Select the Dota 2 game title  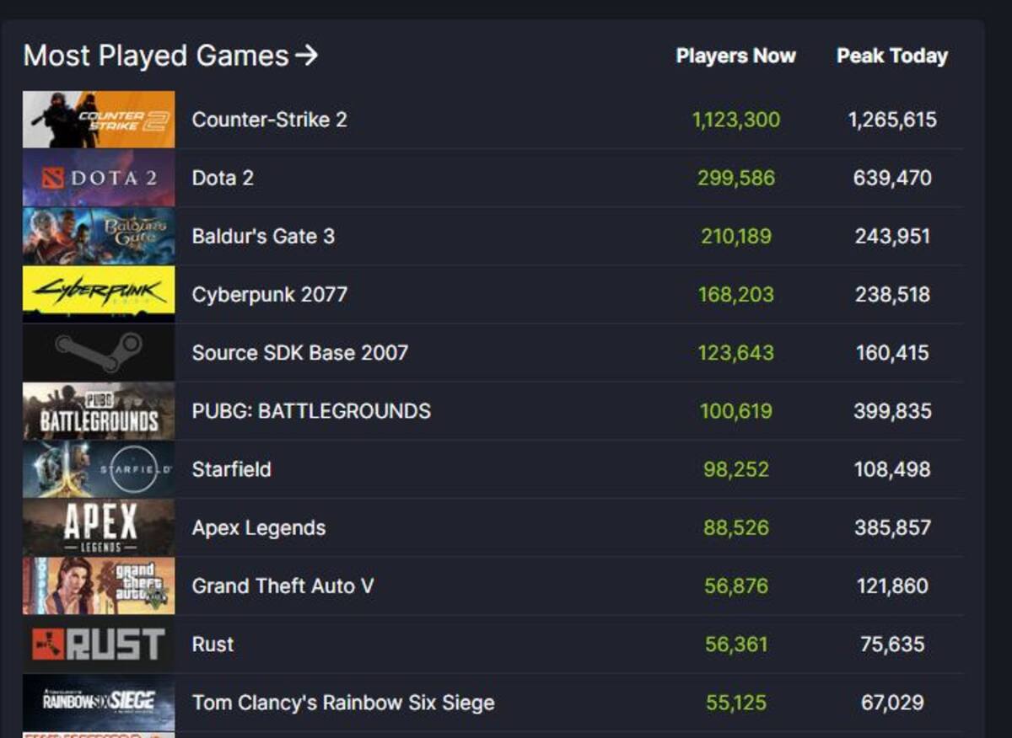[223, 178]
